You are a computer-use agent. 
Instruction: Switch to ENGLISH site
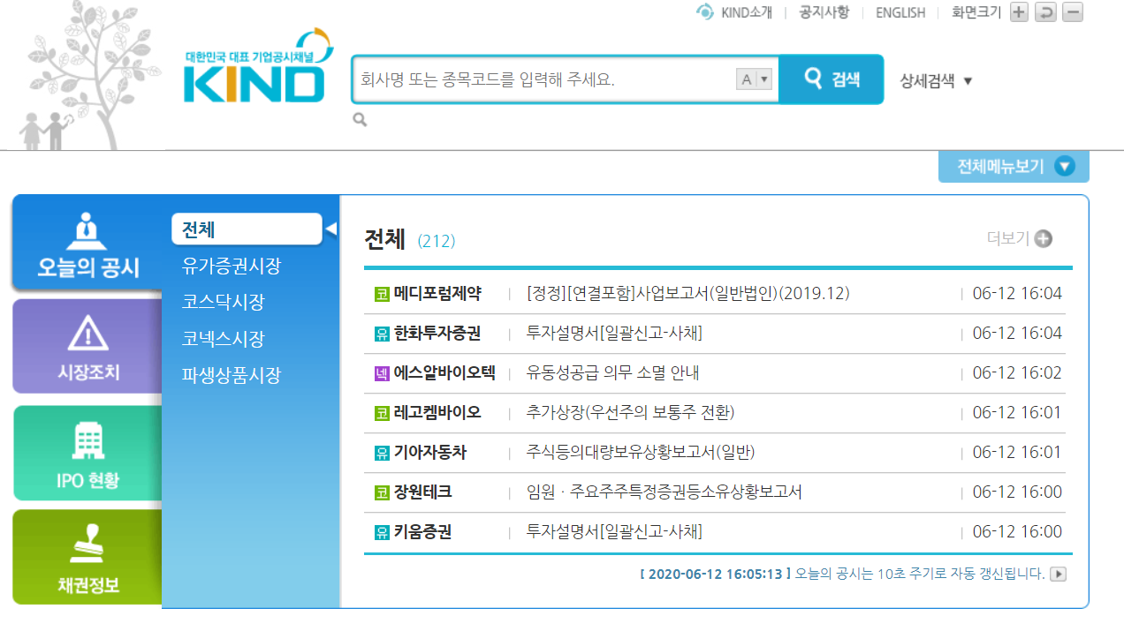pos(900,12)
